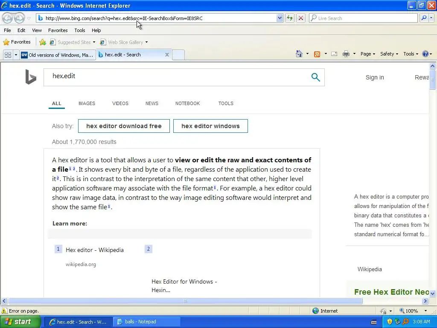Select the NOTEBOOK results tab
The image size is (437, 328).
[188, 103]
